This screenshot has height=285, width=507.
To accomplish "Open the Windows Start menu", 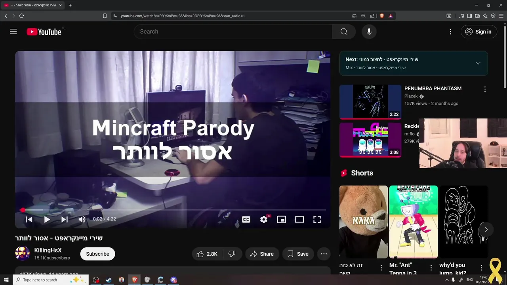I will tap(6, 280).
